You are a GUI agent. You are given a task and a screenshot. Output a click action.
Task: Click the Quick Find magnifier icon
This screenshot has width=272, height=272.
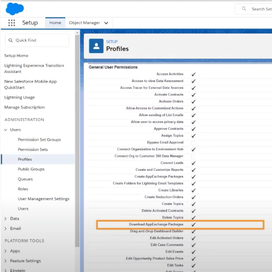(x=11, y=40)
